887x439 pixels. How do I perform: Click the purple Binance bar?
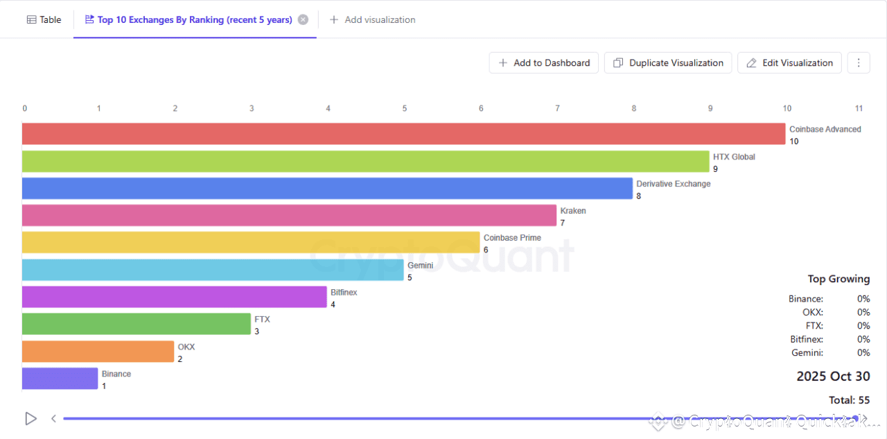(x=60, y=379)
